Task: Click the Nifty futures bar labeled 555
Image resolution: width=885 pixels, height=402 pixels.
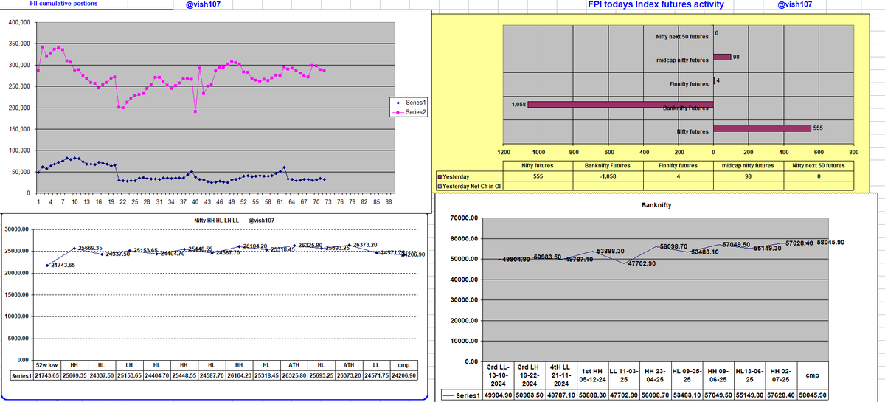Action: tap(763, 128)
